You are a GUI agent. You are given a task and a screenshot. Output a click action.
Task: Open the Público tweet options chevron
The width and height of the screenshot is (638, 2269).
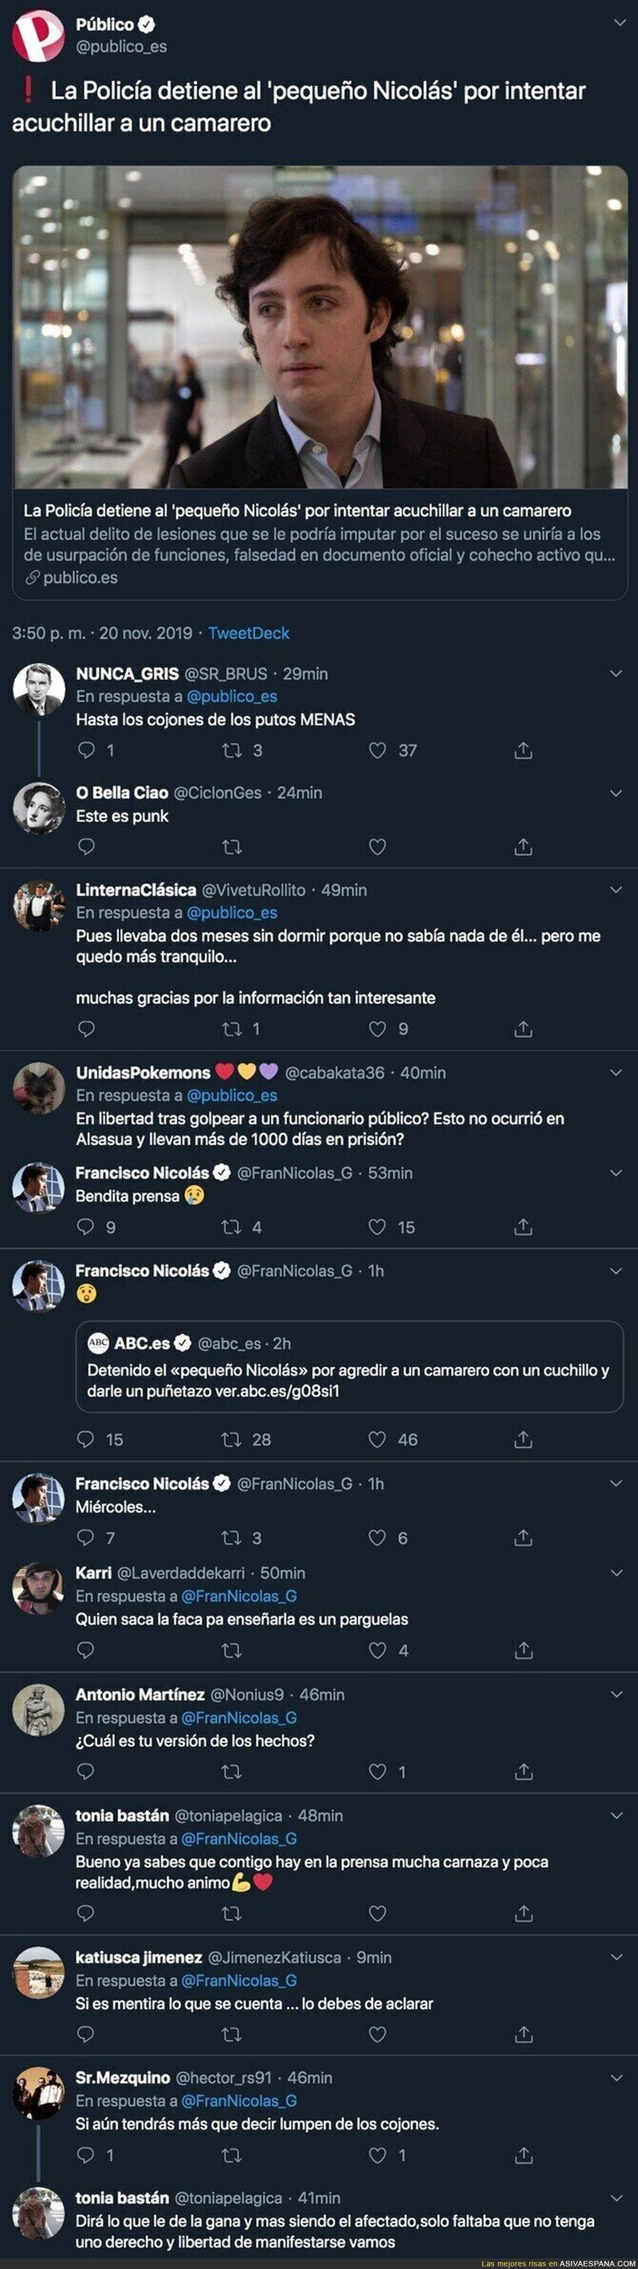point(617,24)
